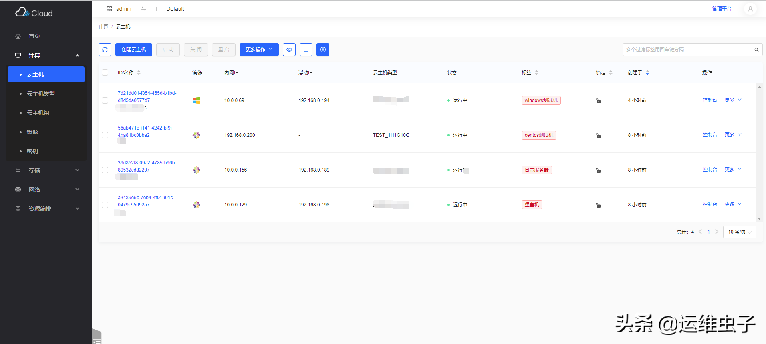Screen dimensions: 766x344
Task: Click the 堡垒机 tag
Action: point(532,205)
